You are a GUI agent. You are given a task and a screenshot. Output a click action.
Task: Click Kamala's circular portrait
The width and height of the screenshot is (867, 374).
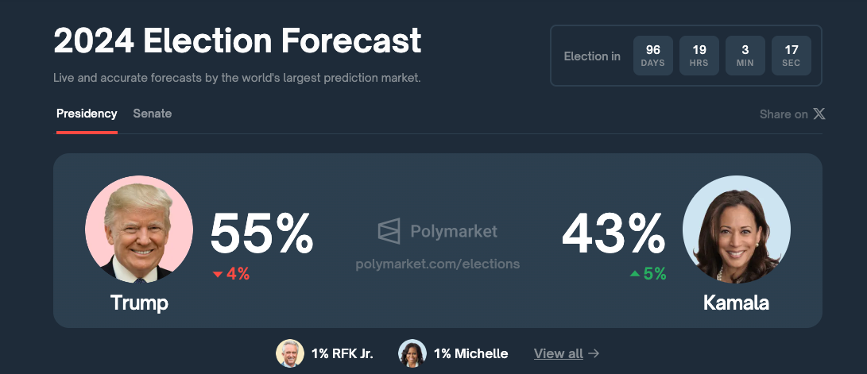point(736,229)
